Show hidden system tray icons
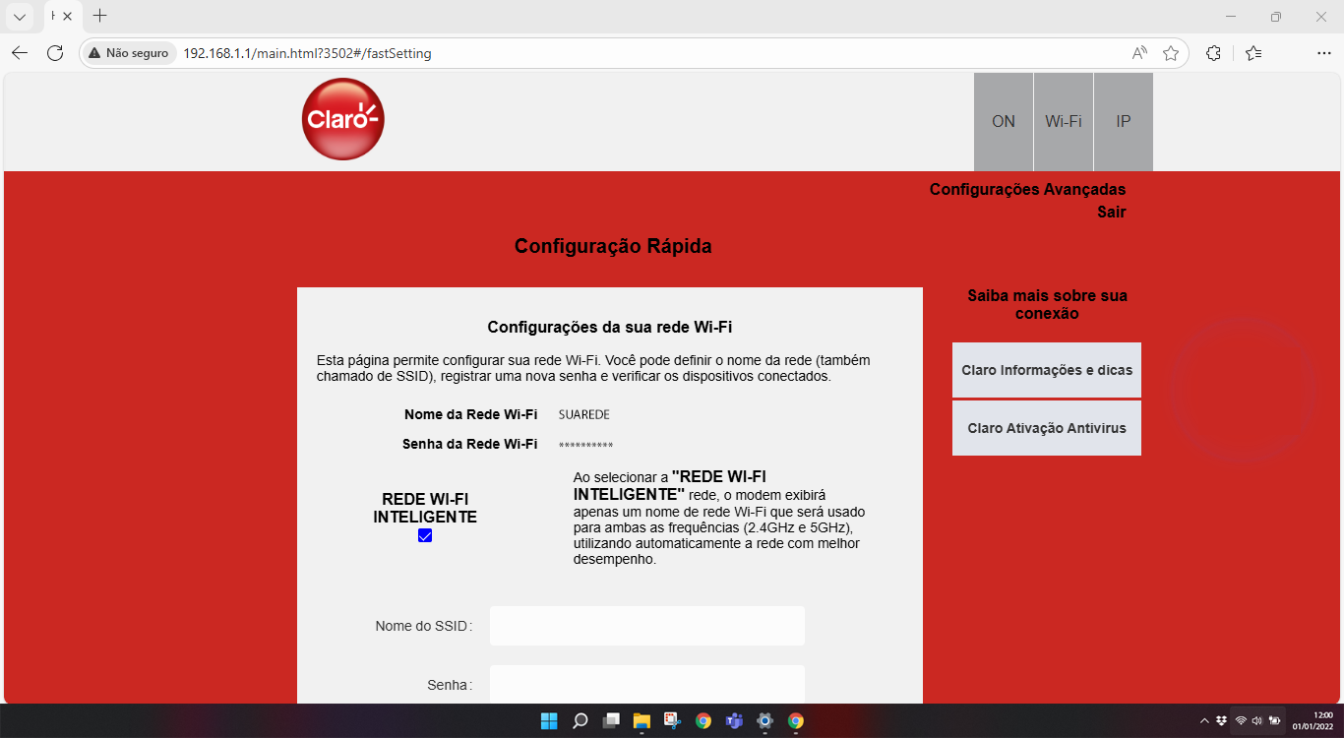 [1204, 720]
